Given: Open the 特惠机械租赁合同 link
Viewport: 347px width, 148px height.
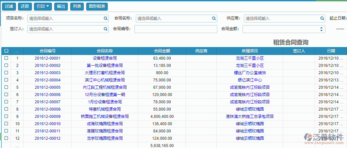Looking at the screenshot, I should tap(105, 109).
